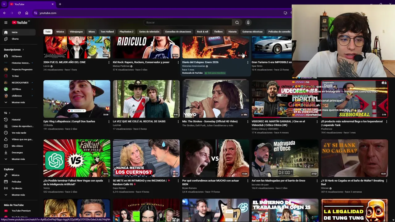Screen dimensions: 395x222
Task: Open Descargas in sidebar
Action: tap(19, 153)
